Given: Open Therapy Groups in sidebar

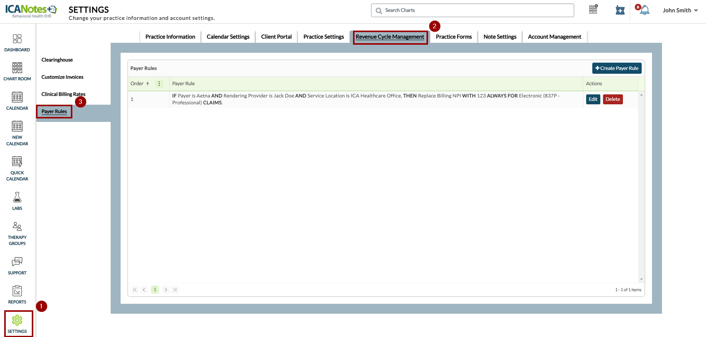Looking at the screenshot, I should tap(17, 233).
